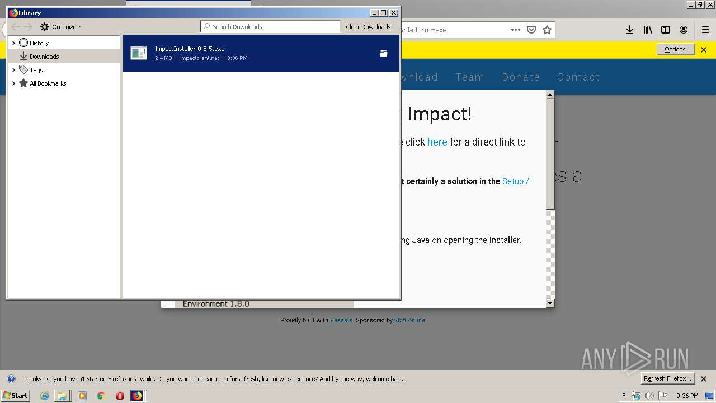Open Firefox Library toolbar icon
This screenshot has height=403, width=716.
pos(648,30)
